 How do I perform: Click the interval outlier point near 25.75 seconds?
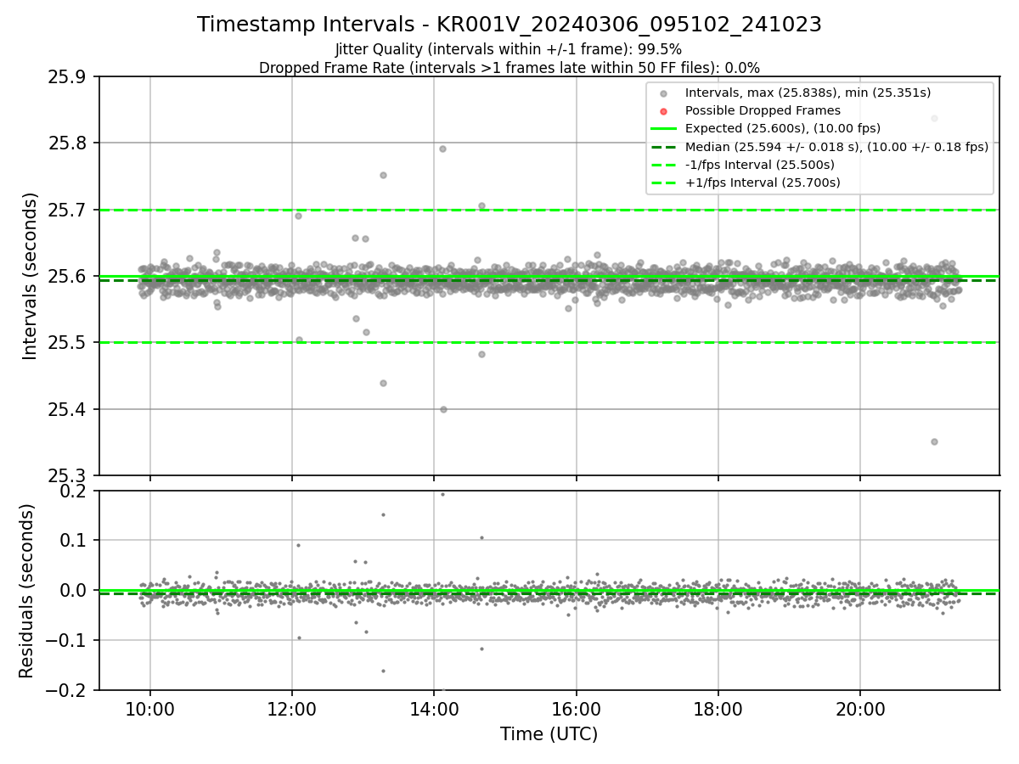(x=383, y=175)
